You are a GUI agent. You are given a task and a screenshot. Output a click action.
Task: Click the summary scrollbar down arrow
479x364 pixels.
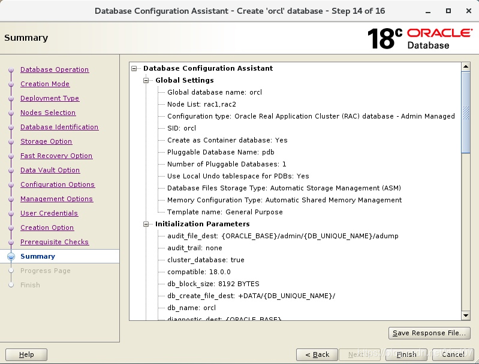[x=466, y=316]
